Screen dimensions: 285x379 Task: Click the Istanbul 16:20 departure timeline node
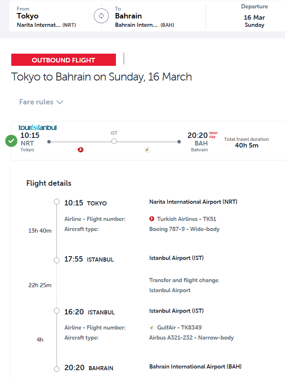pyautogui.click(x=57, y=311)
